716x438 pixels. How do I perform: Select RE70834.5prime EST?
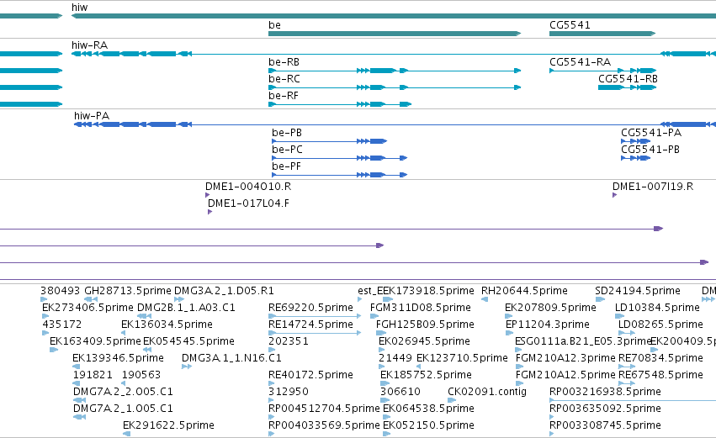627,367
